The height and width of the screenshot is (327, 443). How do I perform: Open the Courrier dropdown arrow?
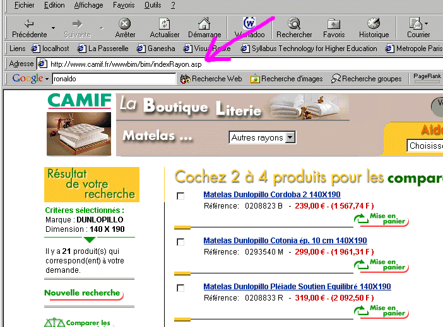coord(426,24)
